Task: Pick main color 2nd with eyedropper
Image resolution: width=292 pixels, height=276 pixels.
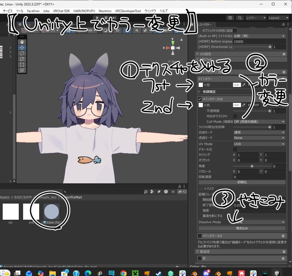Action: coord(244,105)
